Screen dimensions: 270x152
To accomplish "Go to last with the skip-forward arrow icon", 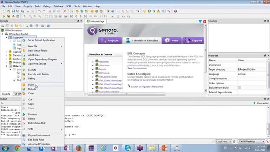I will (85, 16).
